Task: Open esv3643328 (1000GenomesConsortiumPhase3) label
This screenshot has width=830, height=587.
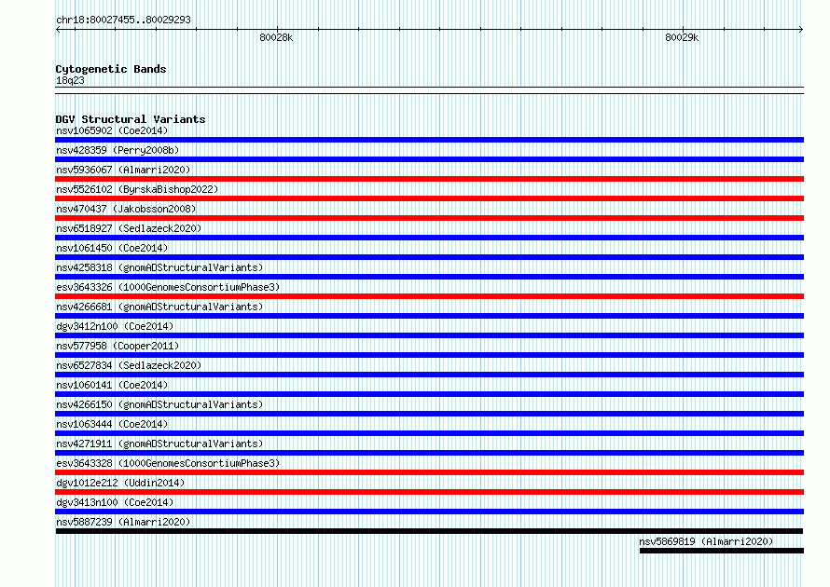Action: (x=168, y=463)
